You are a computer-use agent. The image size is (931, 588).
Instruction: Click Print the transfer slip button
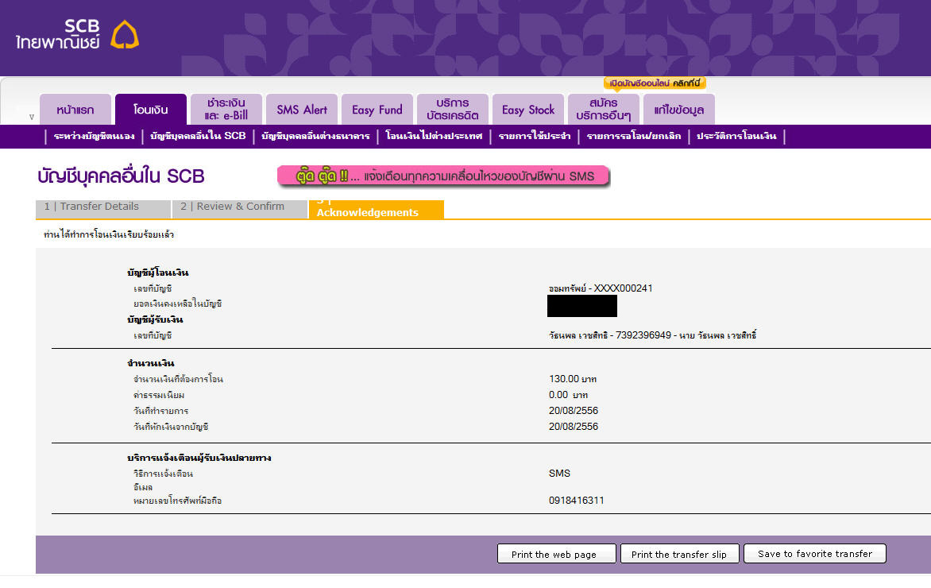pyautogui.click(x=679, y=554)
